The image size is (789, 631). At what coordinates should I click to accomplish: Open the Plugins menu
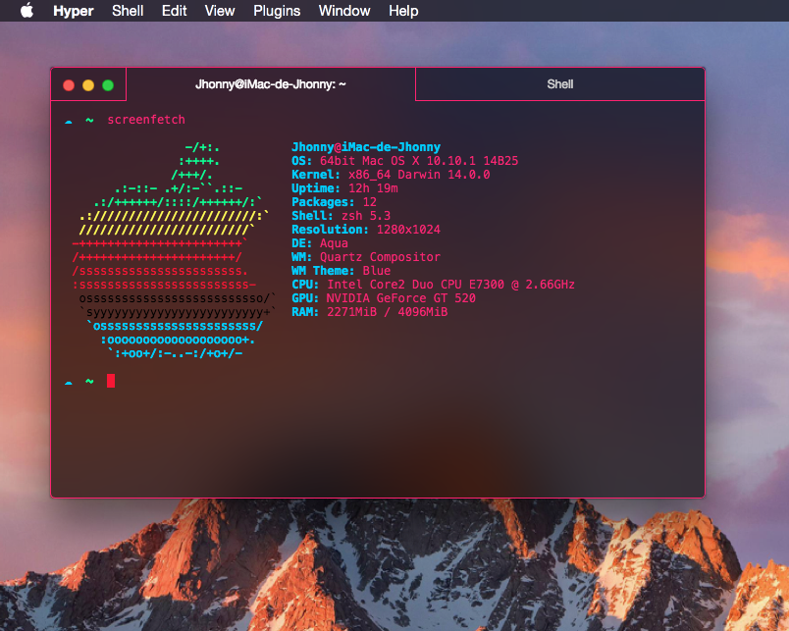click(x=277, y=11)
